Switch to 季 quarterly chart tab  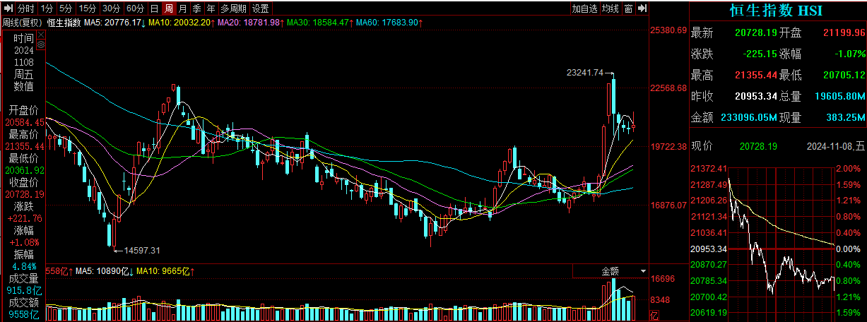[x=196, y=8]
